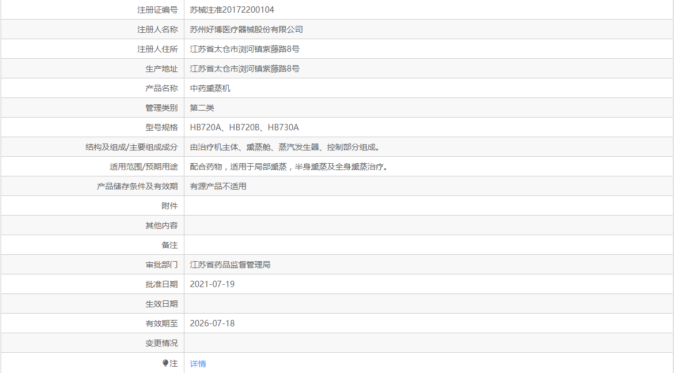Click the 型号规格 label
676x373 pixels.
click(x=161, y=127)
